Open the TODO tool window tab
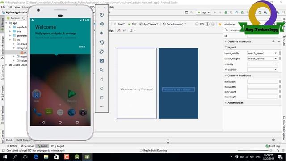Image resolution: width=286 pixels, height=161 pixels. [12, 146]
